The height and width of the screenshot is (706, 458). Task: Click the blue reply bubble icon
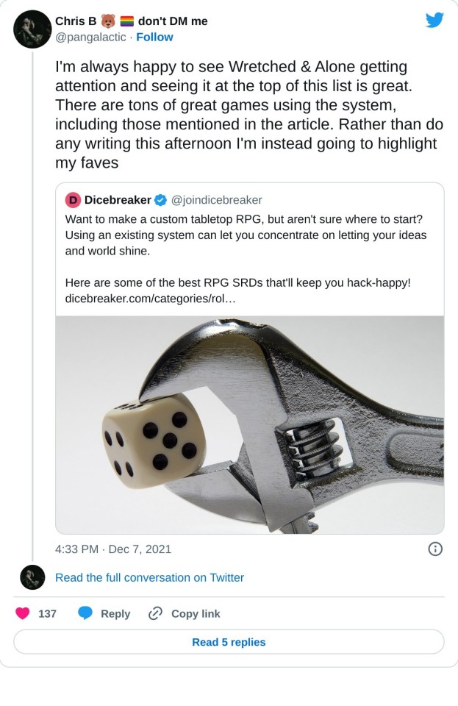pos(85,613)
